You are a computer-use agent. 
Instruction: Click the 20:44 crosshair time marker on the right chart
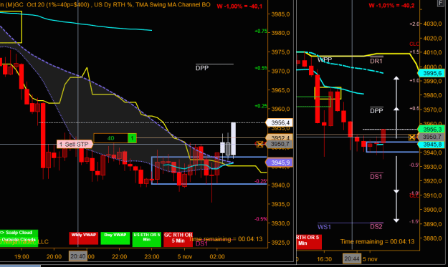point(352,258)
